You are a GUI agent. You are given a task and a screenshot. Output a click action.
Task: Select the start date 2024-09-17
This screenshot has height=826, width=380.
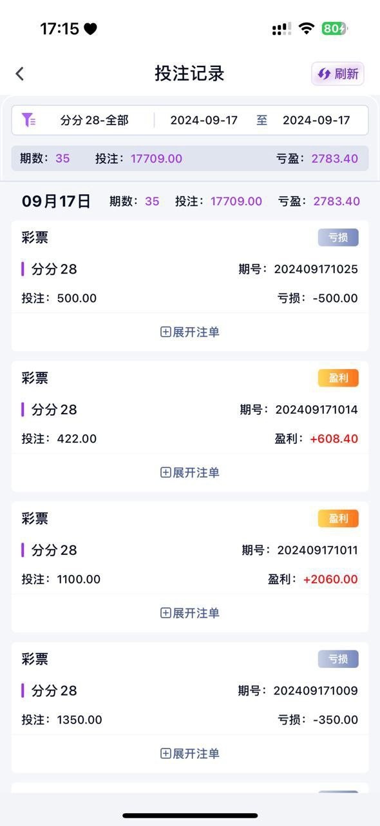204,120
